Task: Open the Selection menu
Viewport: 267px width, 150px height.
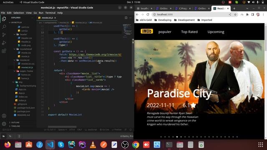Action: pyautogui.click(x=18, y=13)
